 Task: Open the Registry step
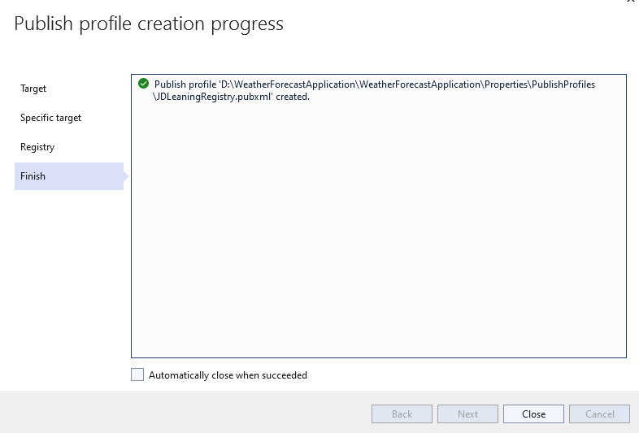[x=37, y=147]
